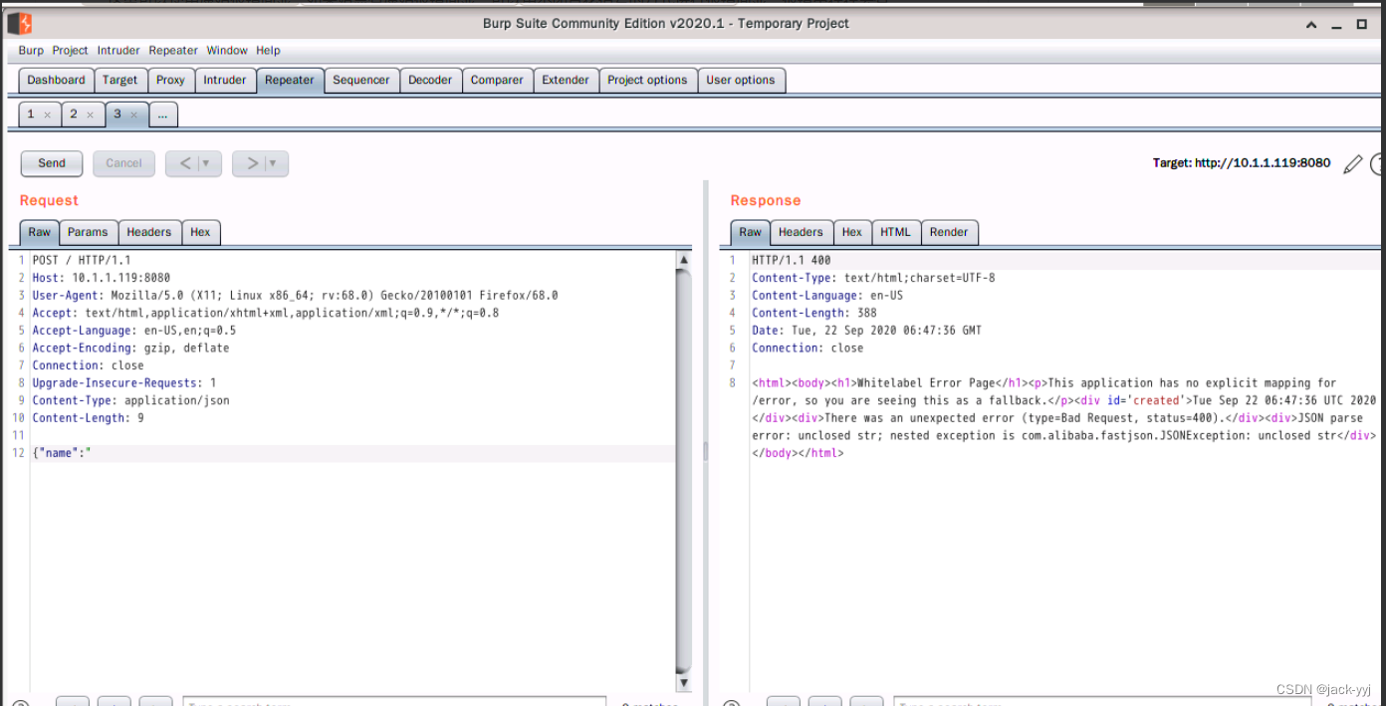1386x706 pixels.
Task: Select the Response Render view tab
Action: point(949,232)
